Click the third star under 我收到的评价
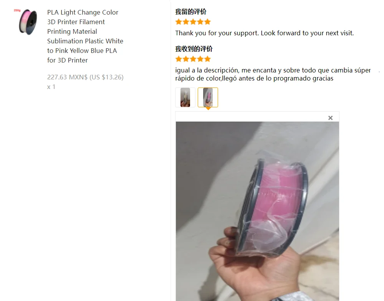The image size is (384, 301). coord(193,59)
